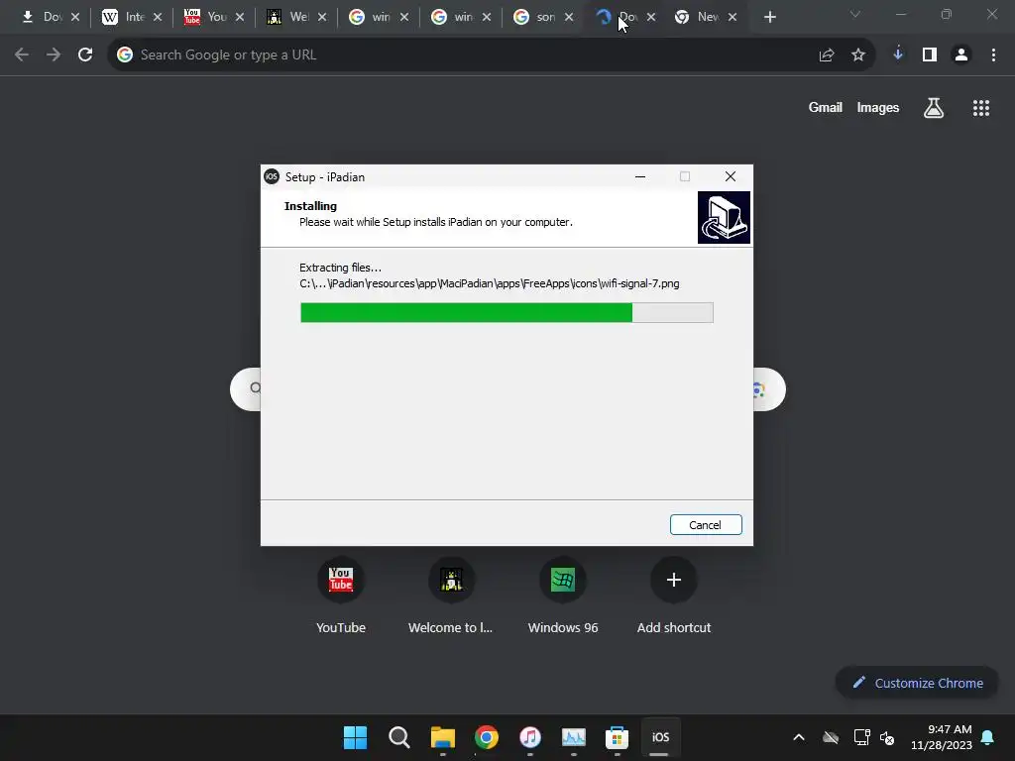The height and width of the screenshot is (761, 1015).
Task: Open the Chrome profile icon
Action: coord(961,55)
